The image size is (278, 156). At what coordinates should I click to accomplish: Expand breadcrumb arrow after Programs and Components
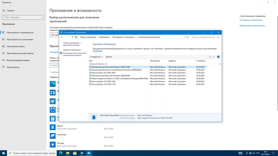pos(136,37)
